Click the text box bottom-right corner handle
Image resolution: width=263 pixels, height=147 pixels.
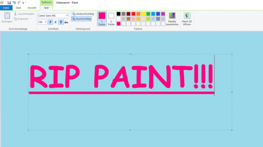[232, 130]
